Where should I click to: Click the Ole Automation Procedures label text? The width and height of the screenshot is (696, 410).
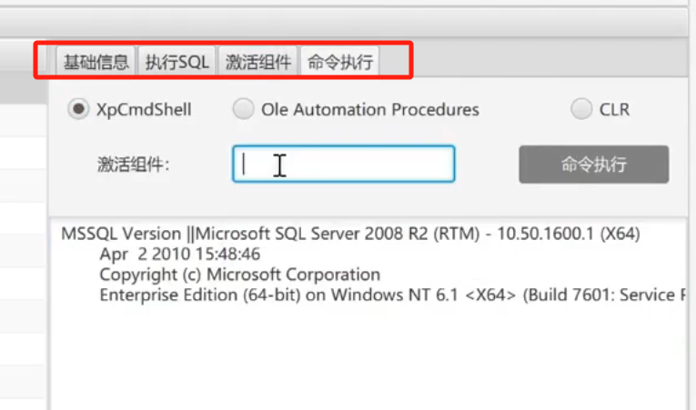pyautogui.click(x=370, y=110)
